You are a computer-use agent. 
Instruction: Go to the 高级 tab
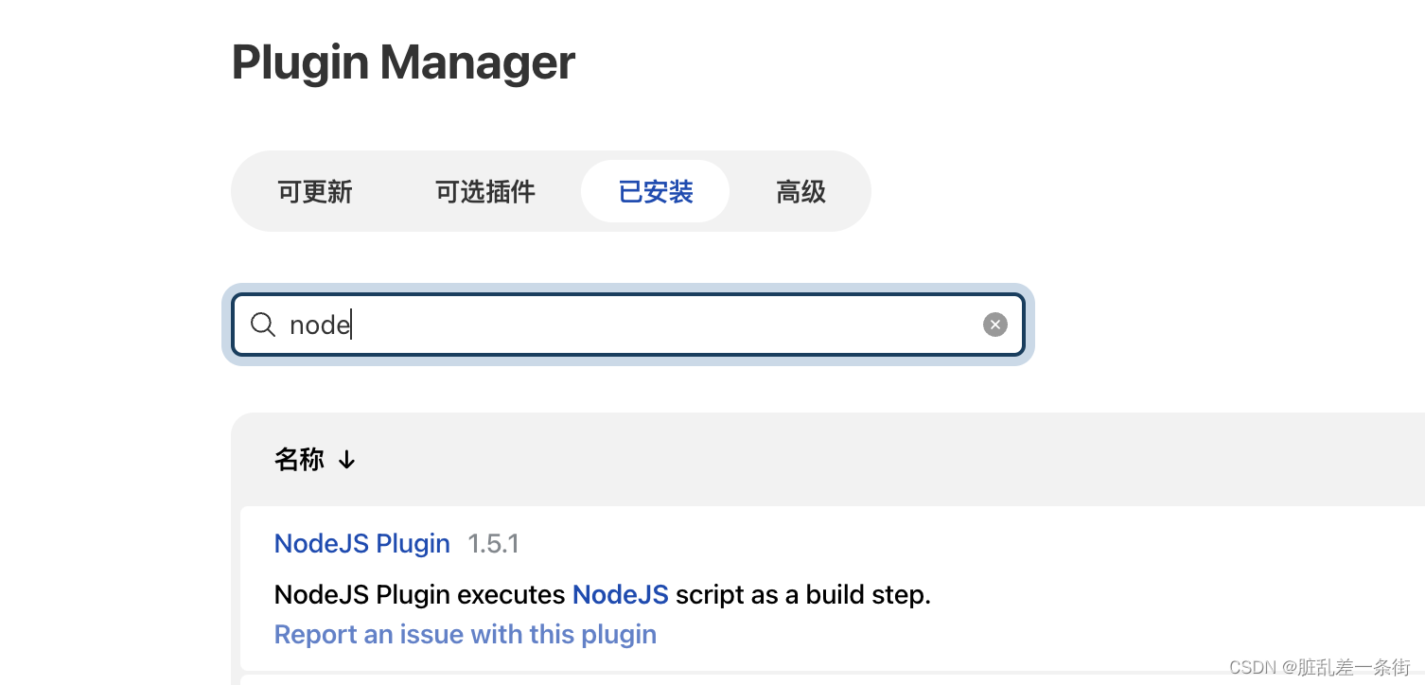click(x=801, y=192)
